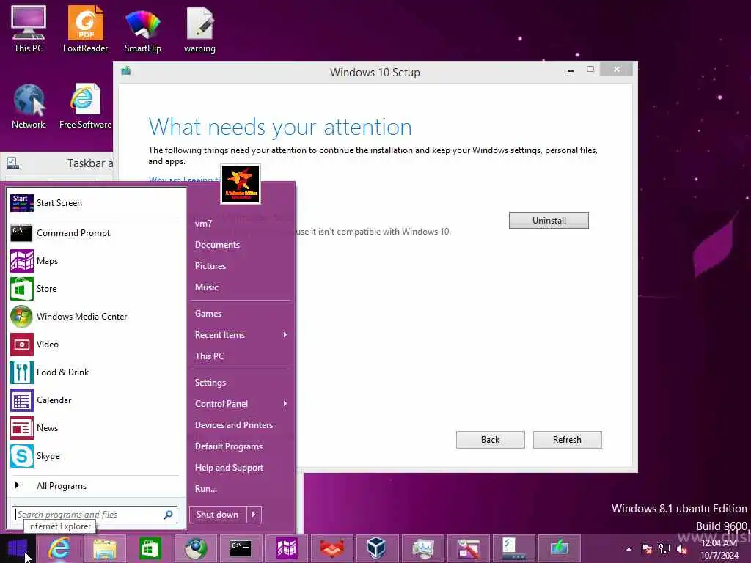
Task: Expand Shut down options arrow
Action: click(254, 515)
